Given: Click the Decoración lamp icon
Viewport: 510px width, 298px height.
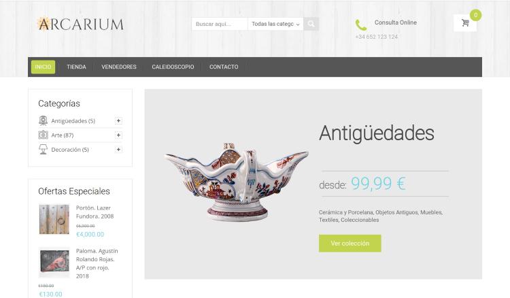Looking at the screenshot, I should [x=43, y=149].
